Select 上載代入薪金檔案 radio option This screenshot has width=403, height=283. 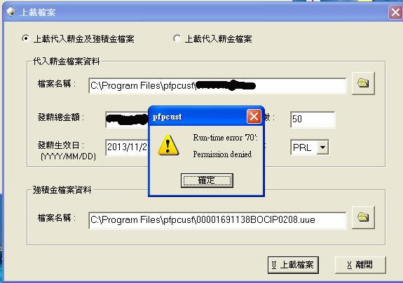tap(177, 38)
